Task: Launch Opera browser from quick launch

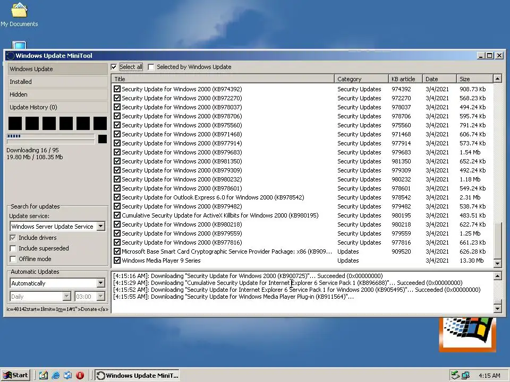Action: [x=80, y=375]
